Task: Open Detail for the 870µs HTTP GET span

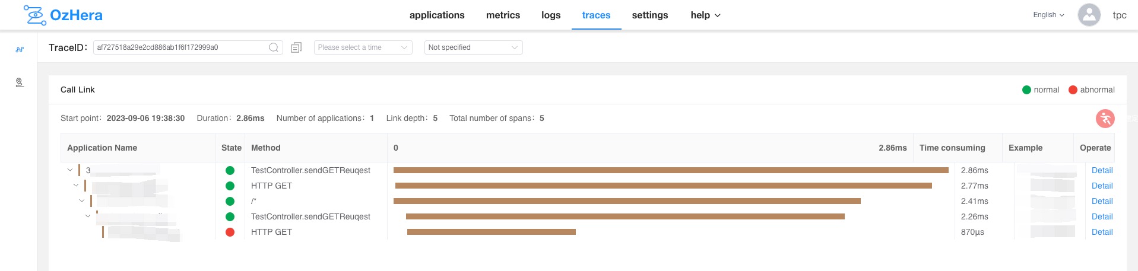Action: coord(1102,232)
